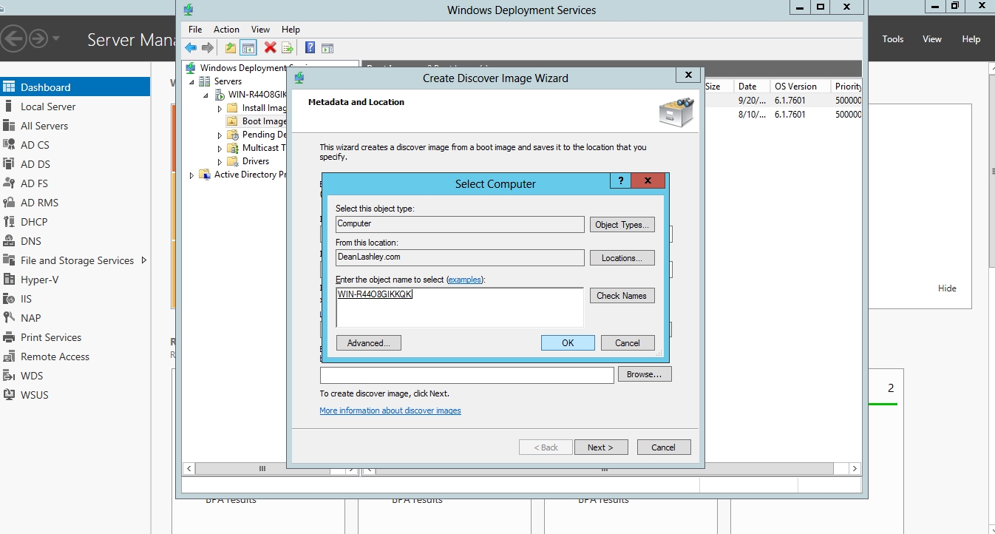Click the Export List toolbar icon

click(x=288, y=48)
